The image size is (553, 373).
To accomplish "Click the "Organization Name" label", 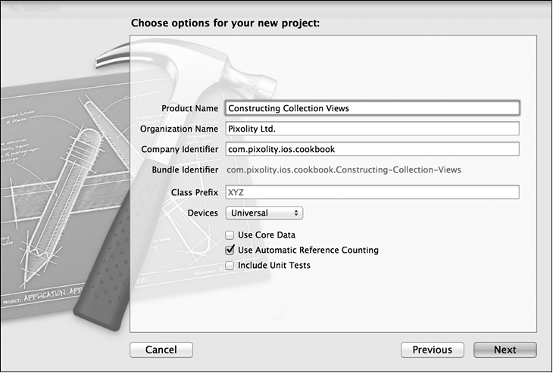I will click(x=179, y=129).
